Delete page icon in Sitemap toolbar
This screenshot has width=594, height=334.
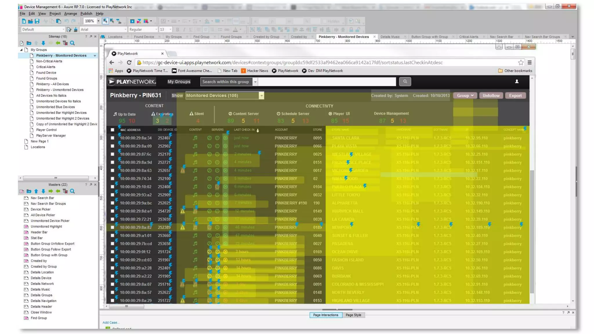click(65, 43)
